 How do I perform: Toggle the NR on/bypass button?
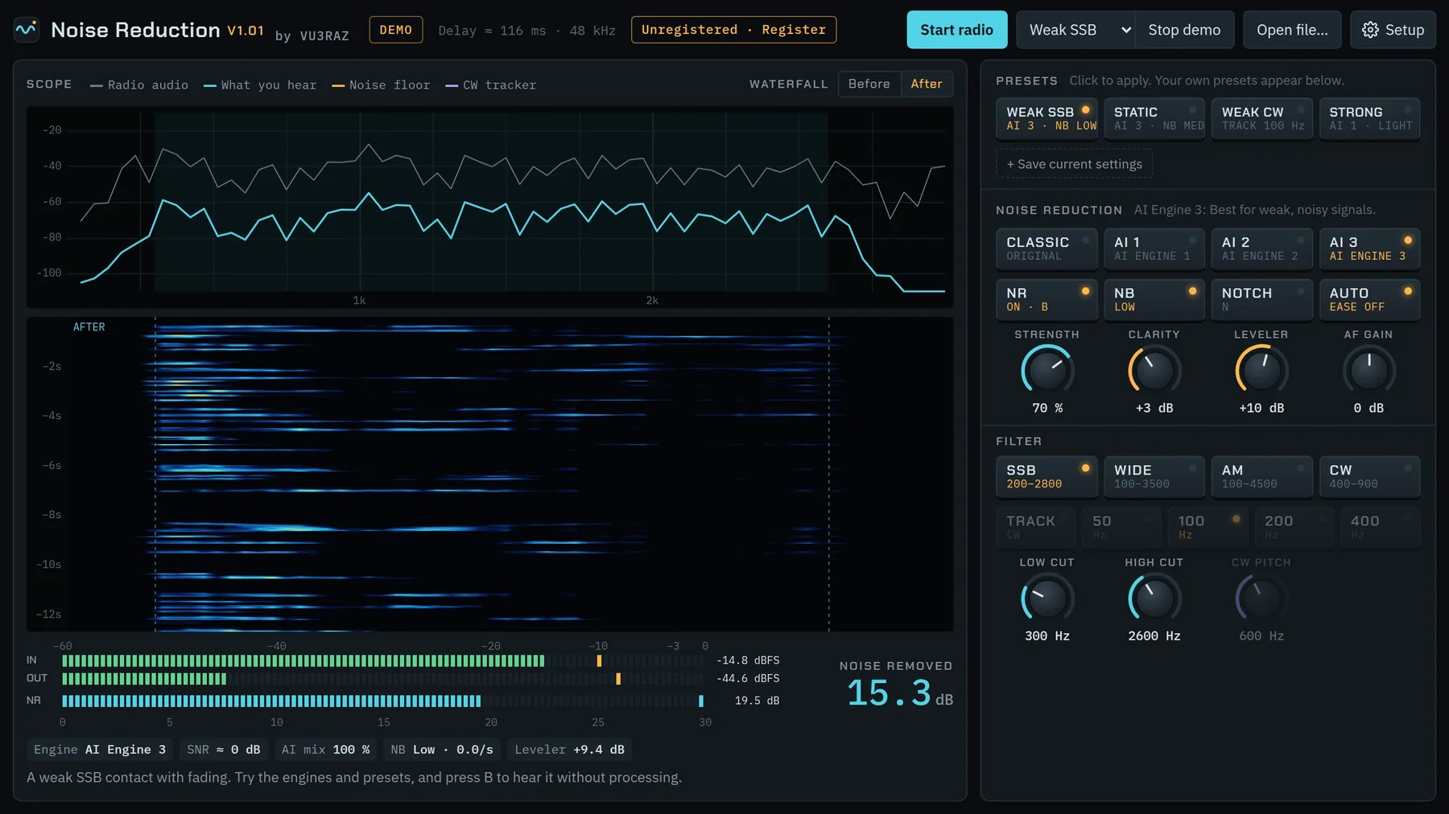click(x=1046, y=299)
